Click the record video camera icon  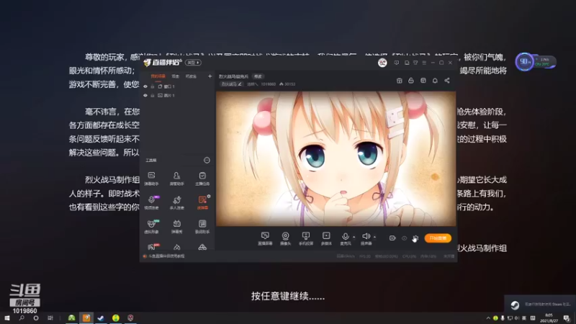pyautogui.click(x=392, y=238)
